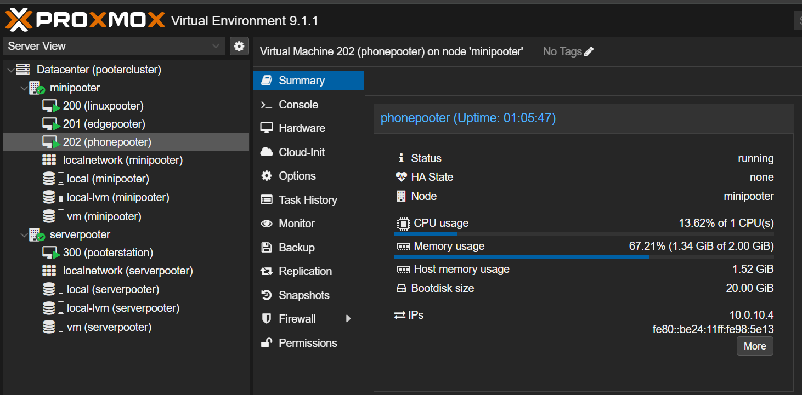Click the minipooter node icon
Image resolution: width=802 pixels, height=395 pixels.
(x=37, y=88)
